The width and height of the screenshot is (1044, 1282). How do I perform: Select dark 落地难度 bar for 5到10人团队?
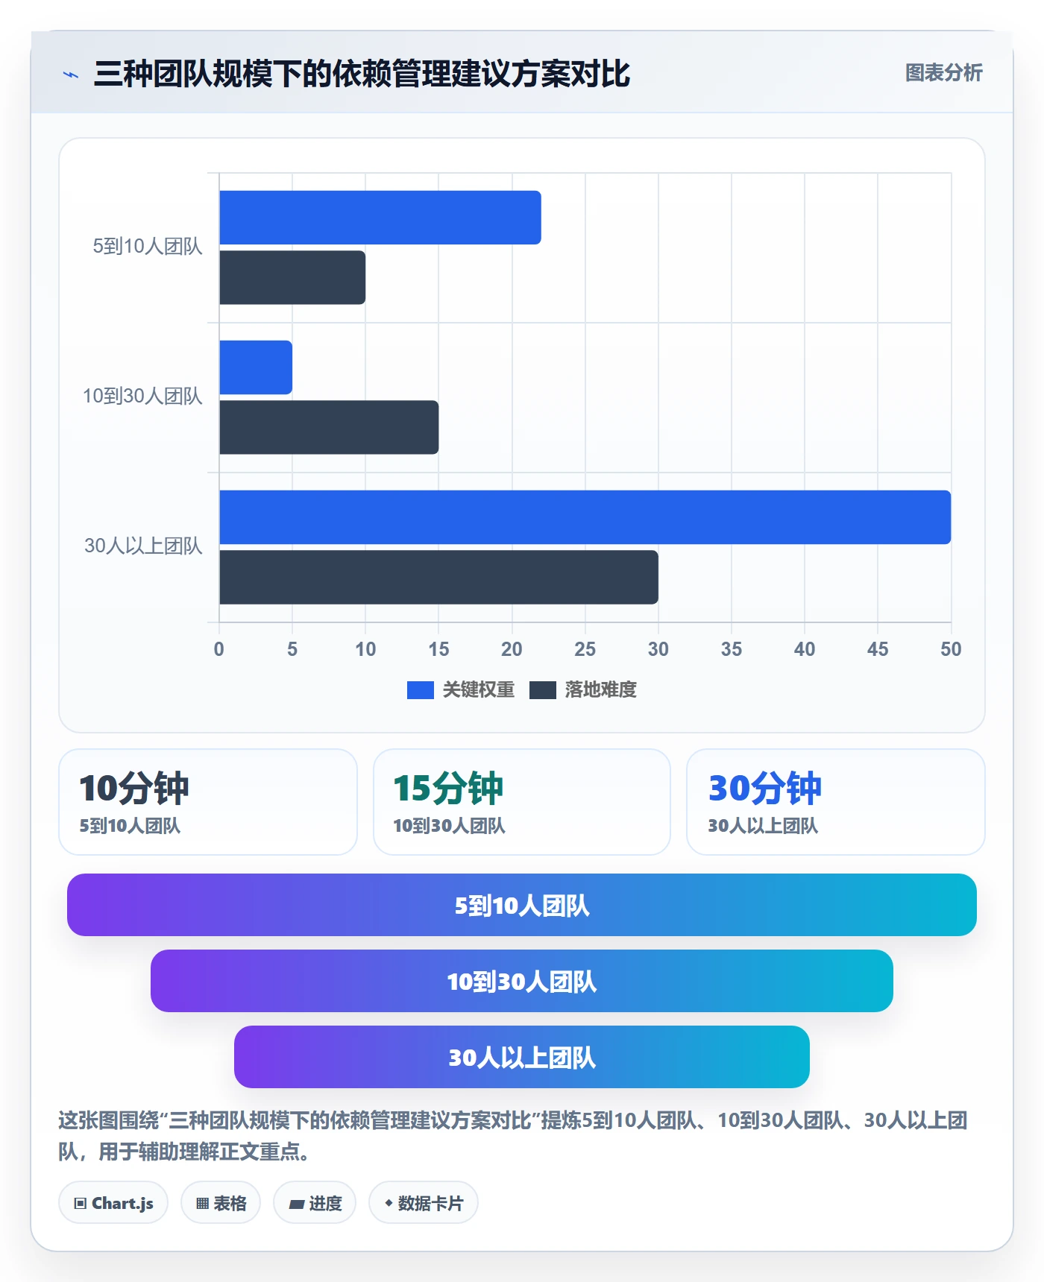(292, 277)
